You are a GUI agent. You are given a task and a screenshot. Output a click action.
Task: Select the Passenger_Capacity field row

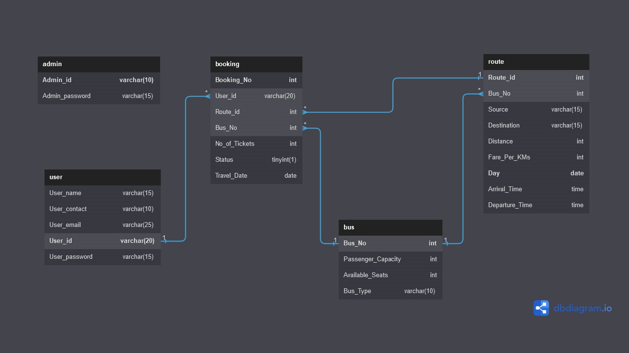tap(390, 259)
